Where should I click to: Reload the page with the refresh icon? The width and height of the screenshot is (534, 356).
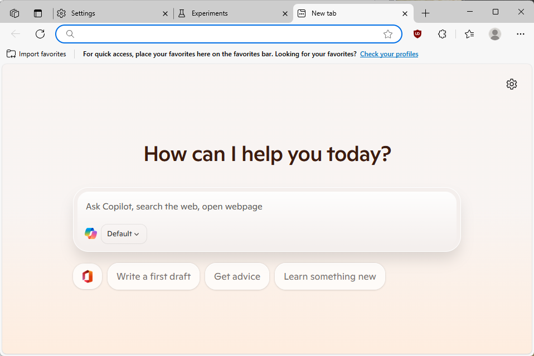click(40, 34)
